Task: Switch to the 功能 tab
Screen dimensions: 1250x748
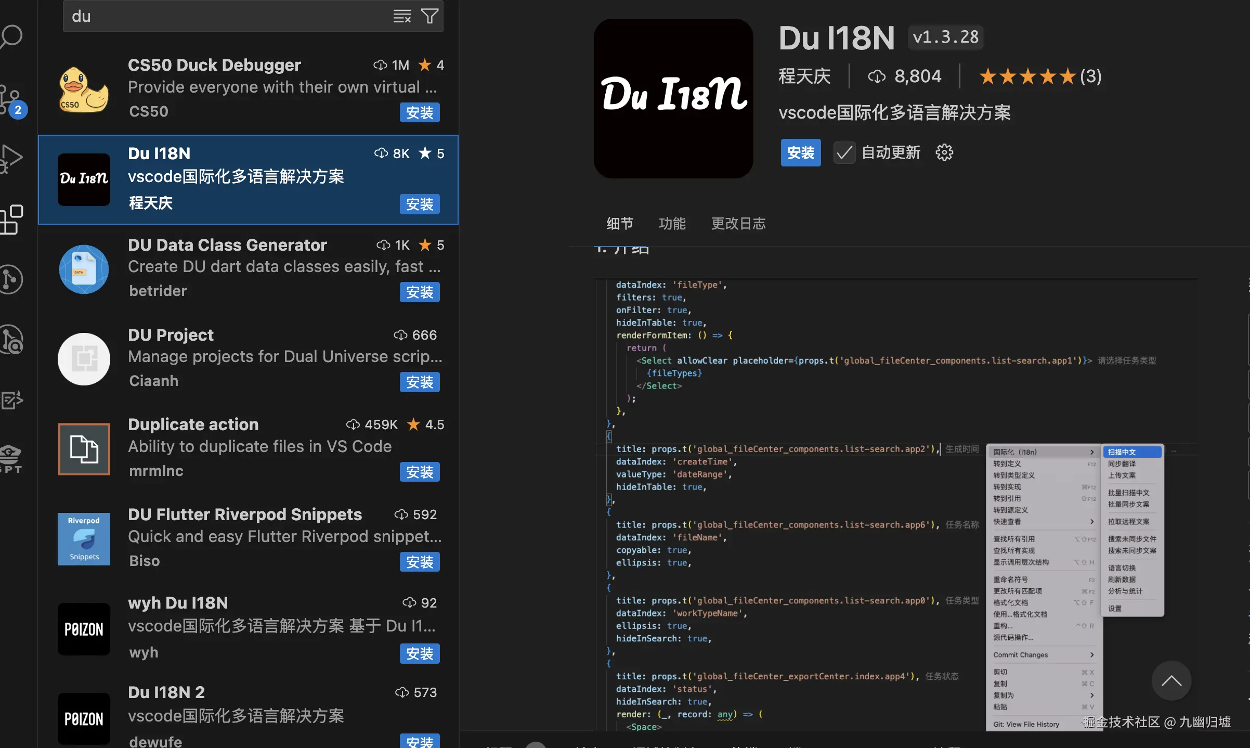Action: click(672, 224)
